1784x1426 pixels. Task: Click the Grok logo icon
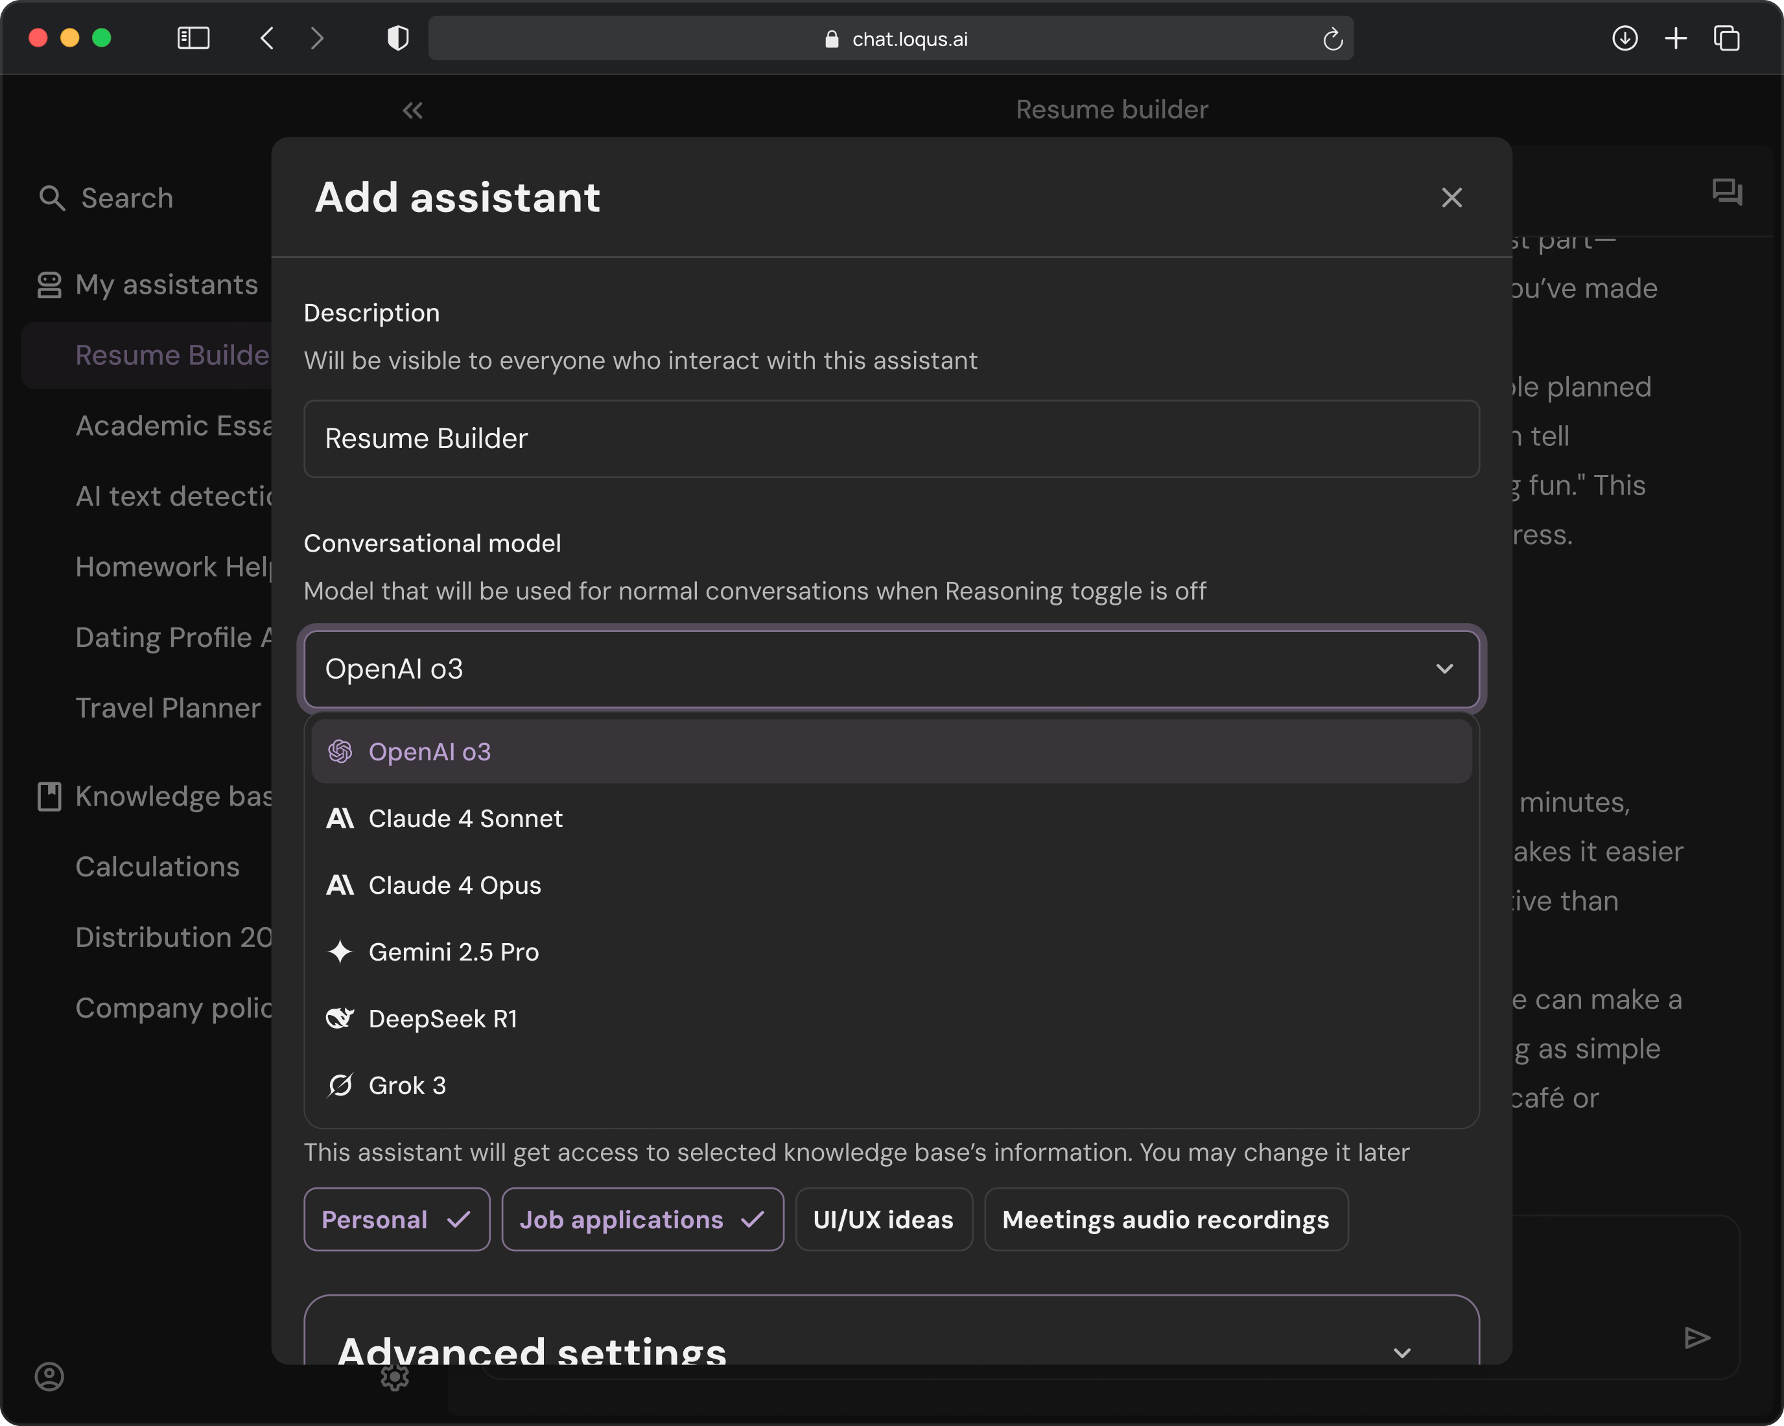[x=340, y=1085]
